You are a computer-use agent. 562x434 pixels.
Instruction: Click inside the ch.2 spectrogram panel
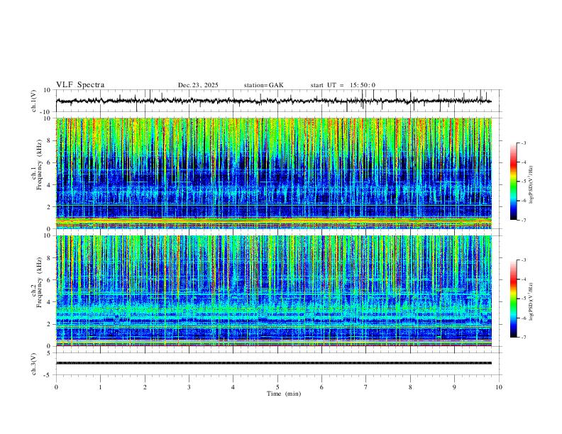274,291
